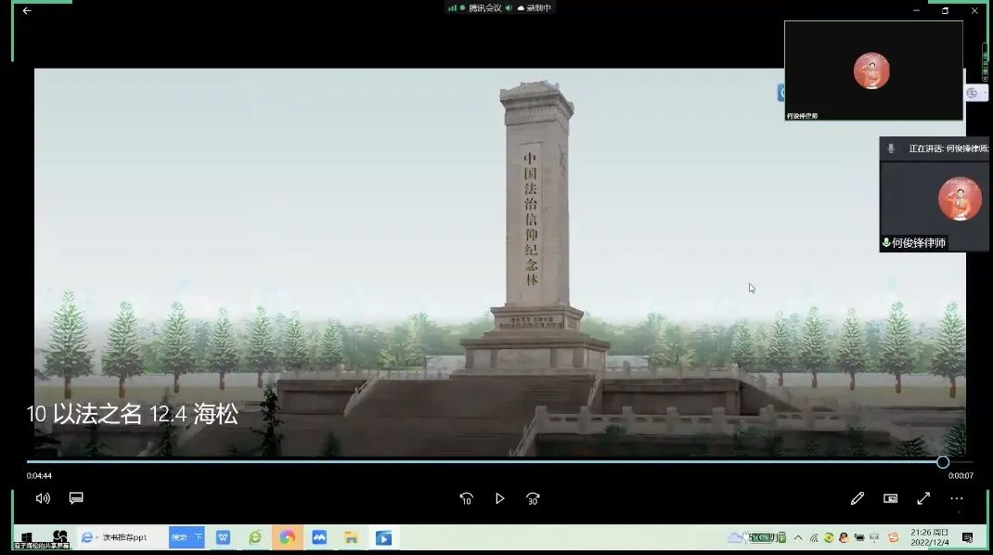Expand the system tray hidden icons arrow

click(798, 537)
